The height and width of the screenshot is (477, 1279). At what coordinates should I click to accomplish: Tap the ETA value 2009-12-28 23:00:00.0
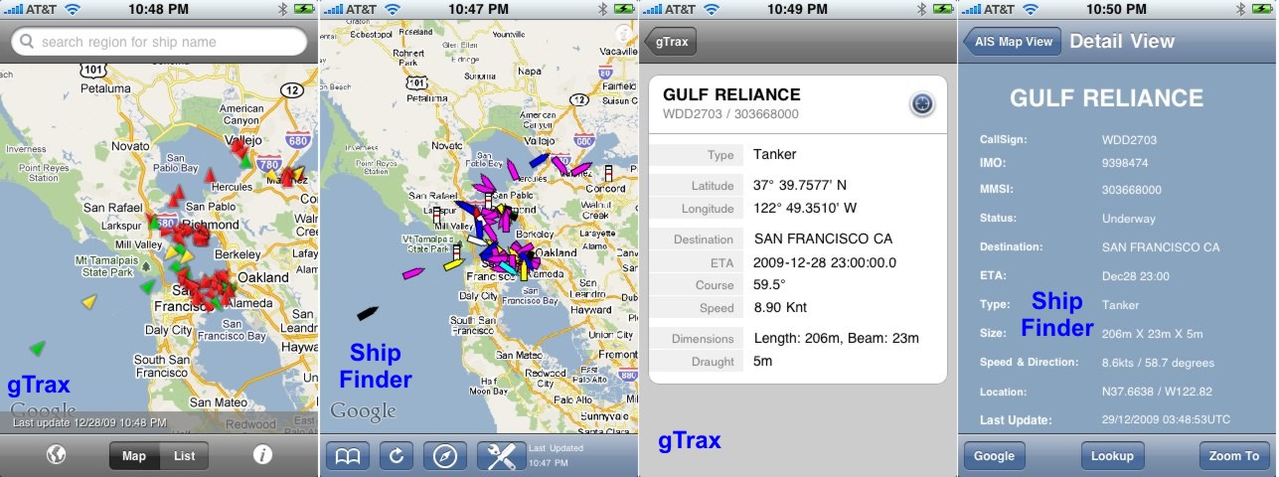click(x=825, y=262)
